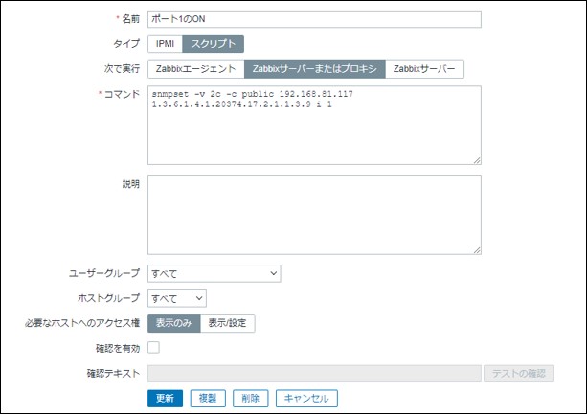The height and width of the screenshot is (414, 587).
Task: Set host access to 表示のみ
Action: (174, 323)
